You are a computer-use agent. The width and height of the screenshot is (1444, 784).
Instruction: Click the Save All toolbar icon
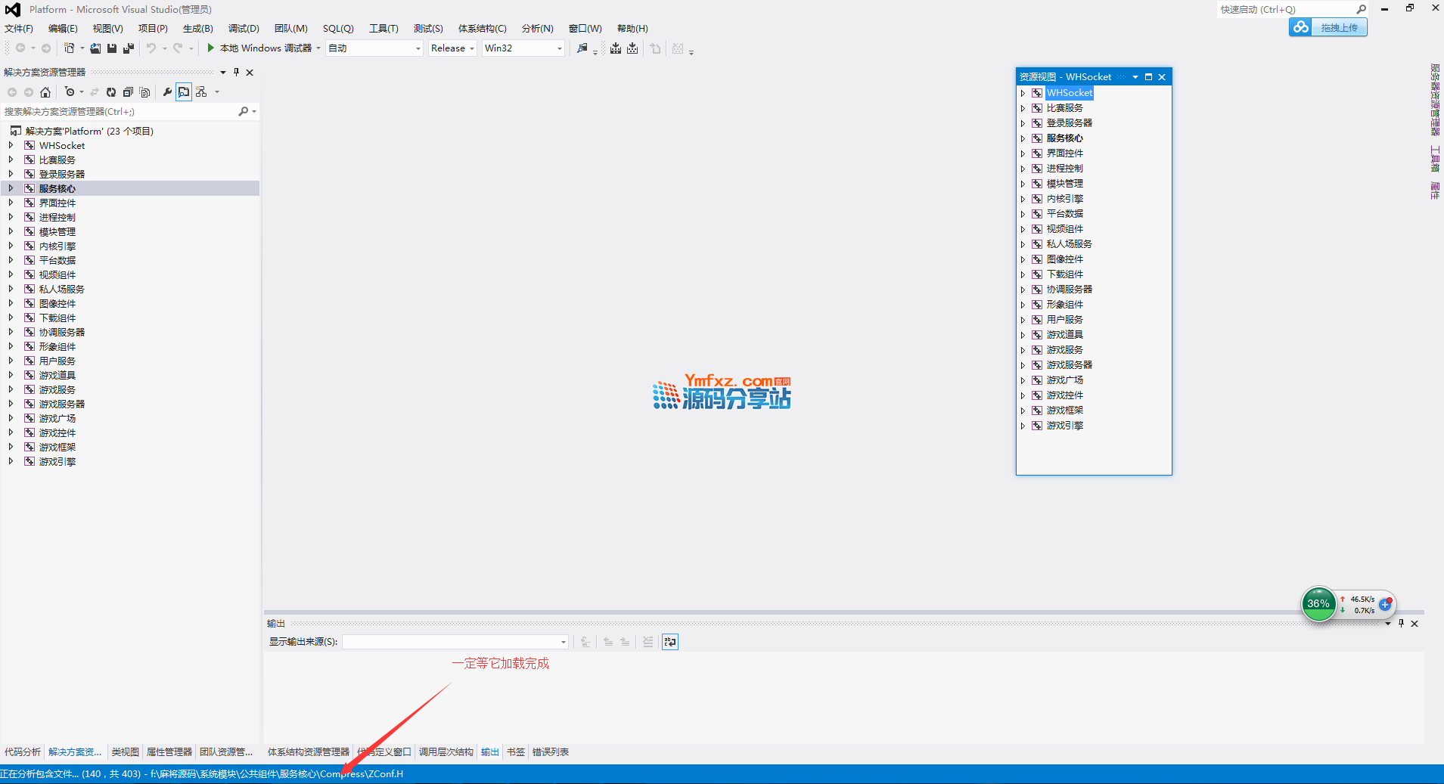pyautogui.click(x=129, y=48)
